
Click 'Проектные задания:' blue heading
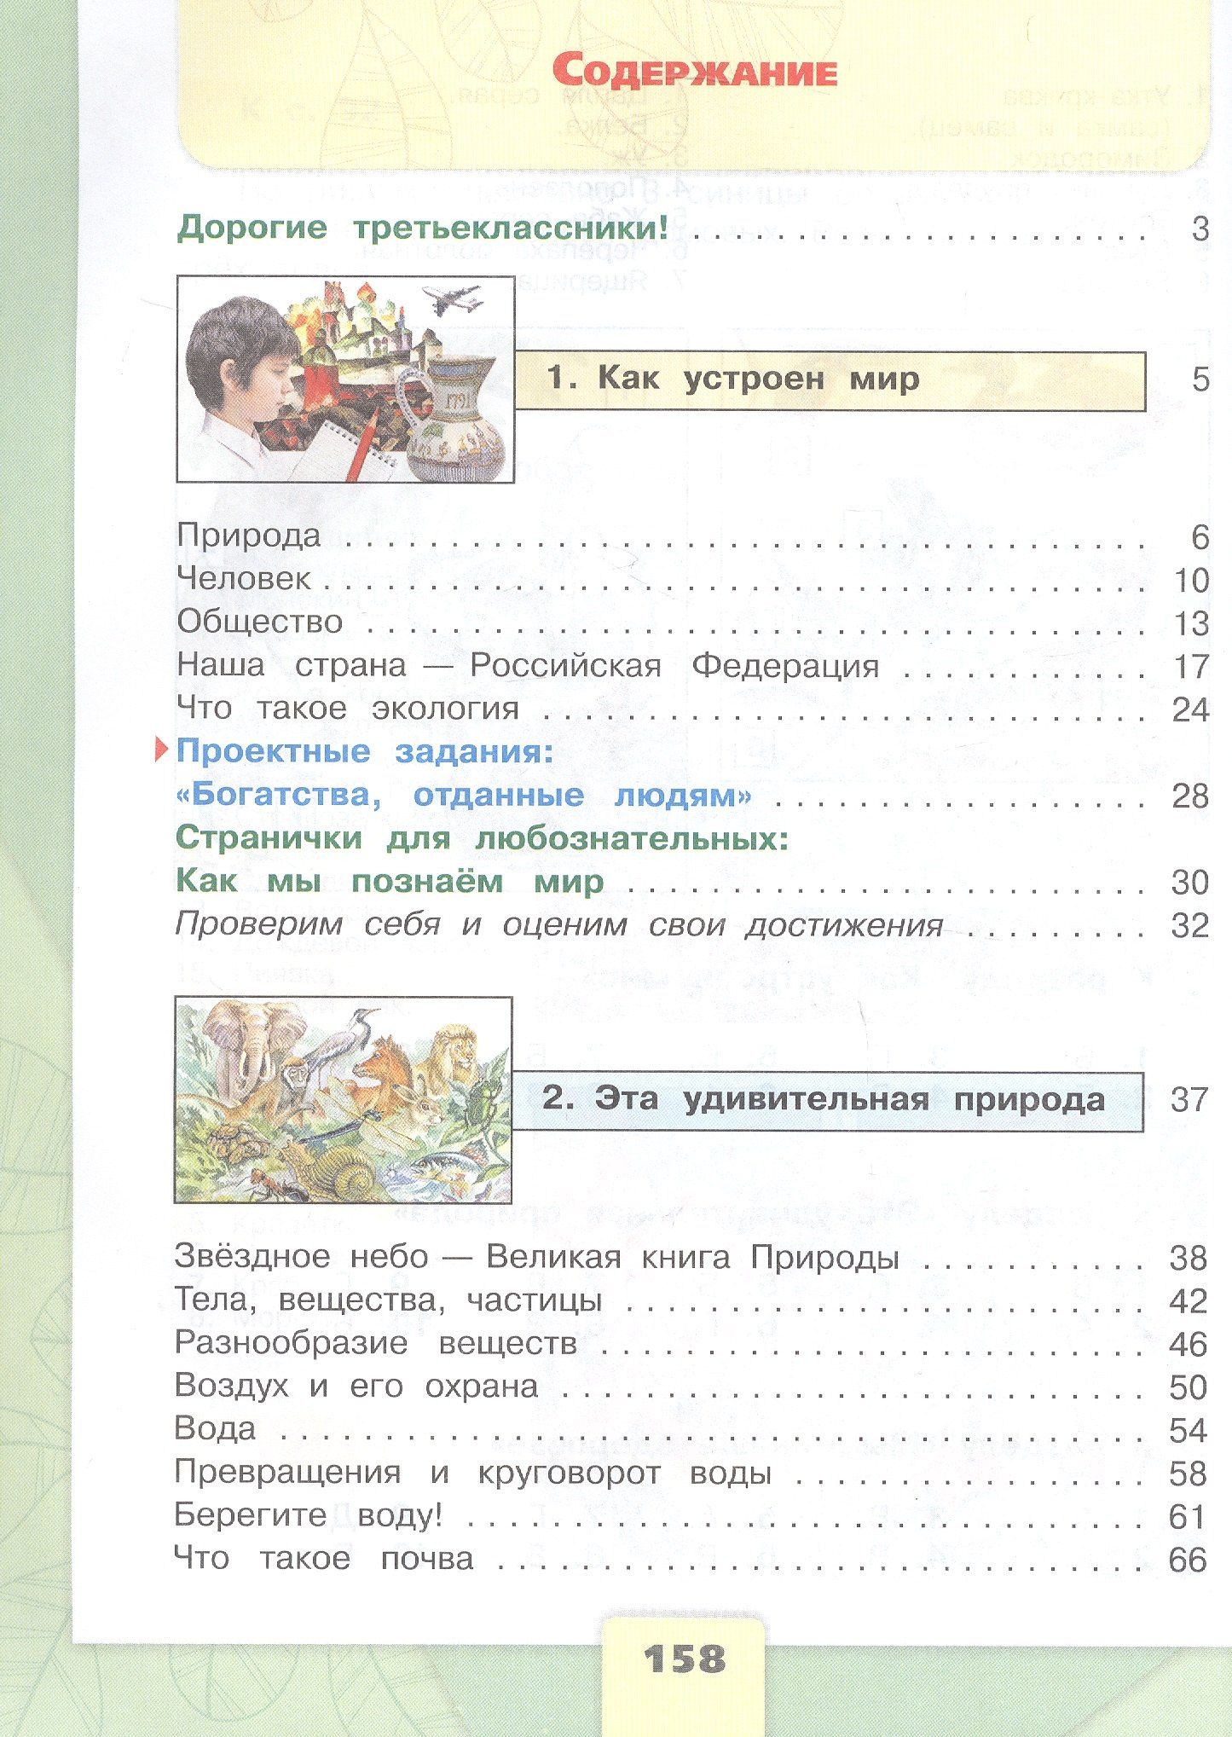click(365, 752)
